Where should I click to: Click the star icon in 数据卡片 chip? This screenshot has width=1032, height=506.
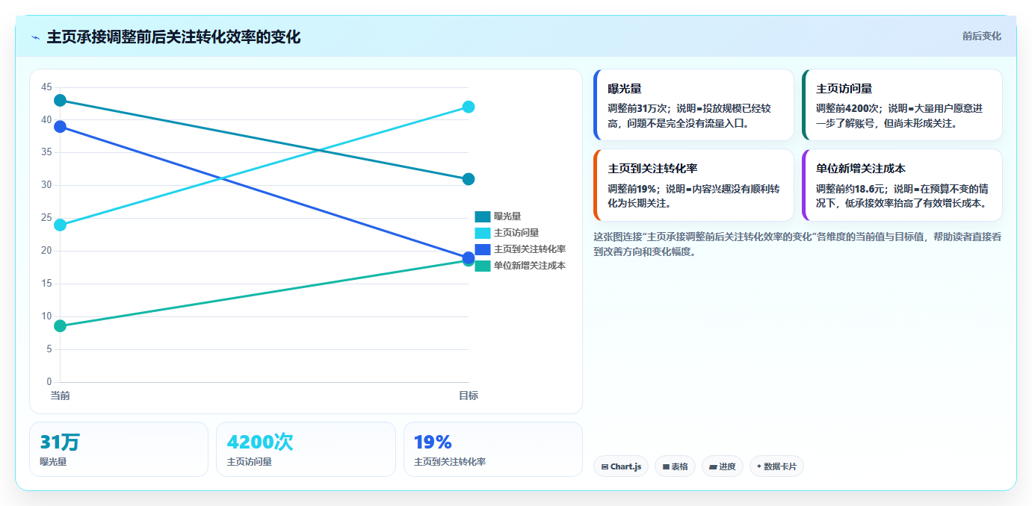click(759, 466)
